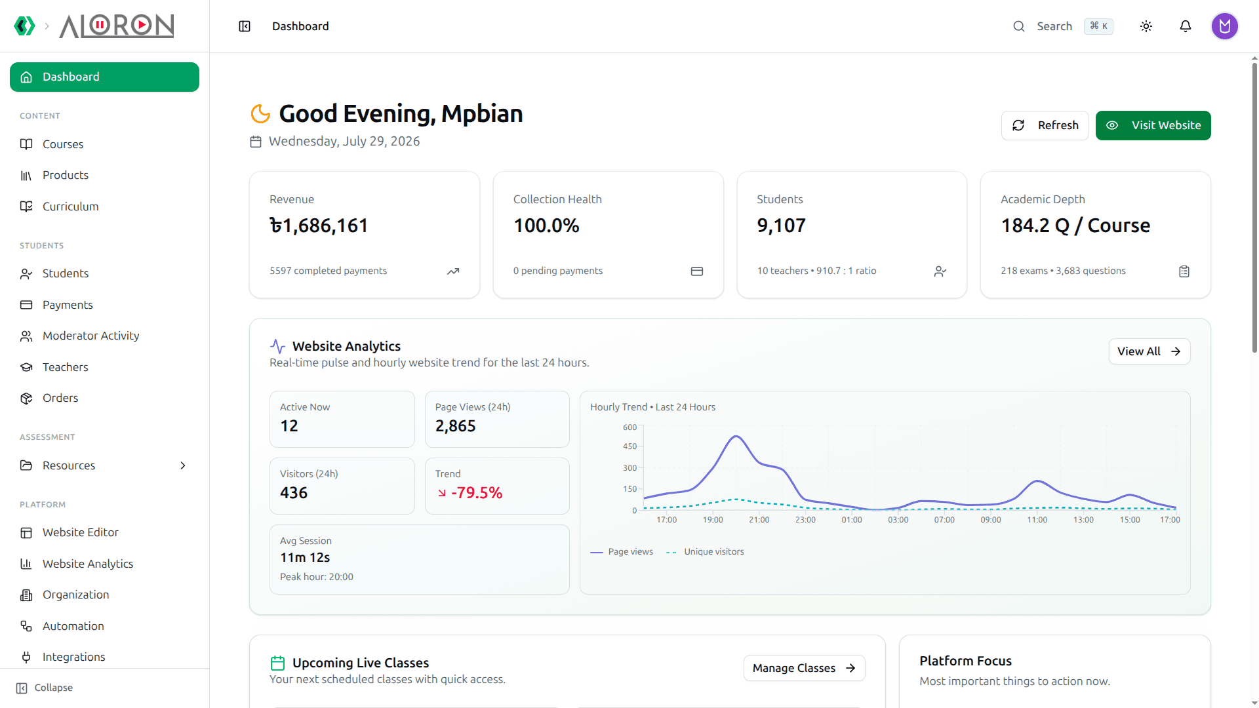Click the Courses book icon
The height and width of the screenshot is (708, 1259).
(26, 144)
